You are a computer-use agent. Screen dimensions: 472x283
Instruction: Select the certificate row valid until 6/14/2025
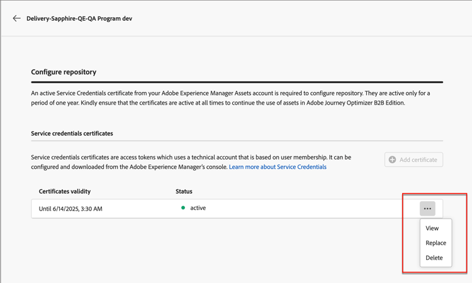(70, 209)
